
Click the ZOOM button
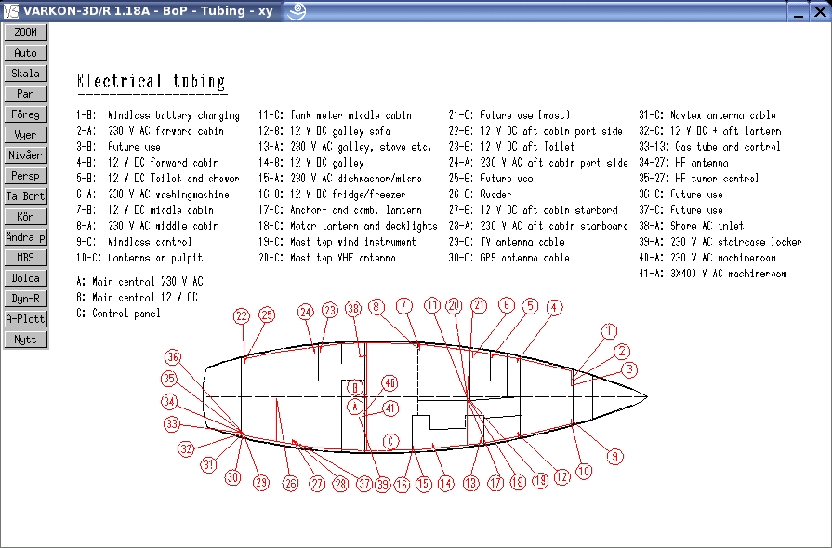click(25, 33)
